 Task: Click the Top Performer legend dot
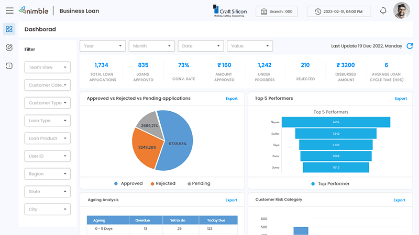pyautogui.click(x=313, y=184)
